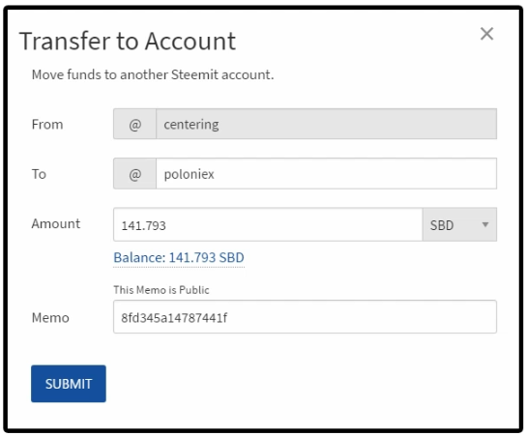
Task: Click the dropdown arrow next to SBD
Action: [485, 224]
